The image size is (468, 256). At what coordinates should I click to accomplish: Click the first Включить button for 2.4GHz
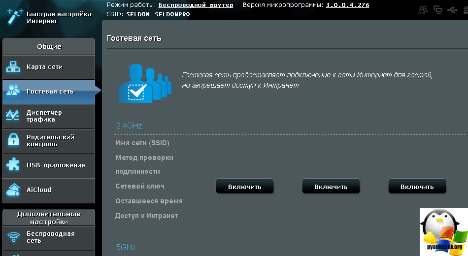245,187
